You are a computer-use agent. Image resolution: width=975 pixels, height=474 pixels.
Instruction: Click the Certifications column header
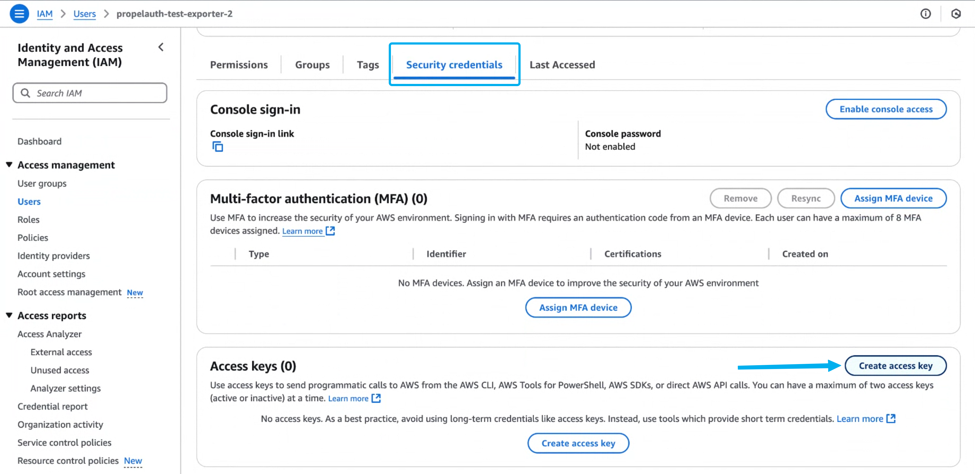click(x=633, y=254)
